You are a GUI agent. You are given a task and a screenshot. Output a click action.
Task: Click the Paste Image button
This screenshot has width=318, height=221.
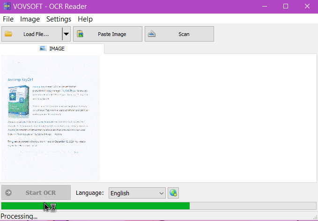click(108, 34)
